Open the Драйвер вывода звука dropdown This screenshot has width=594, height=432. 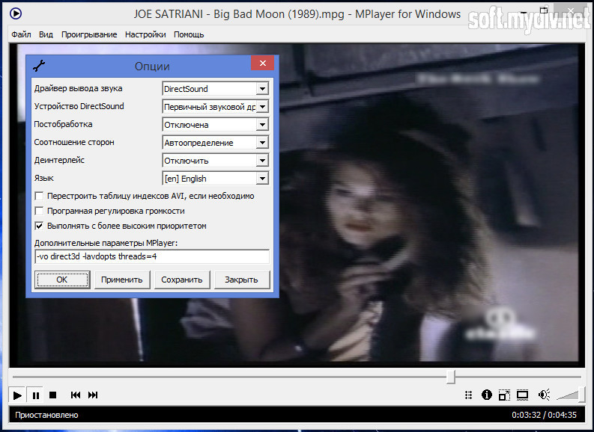[x=262, y=89]
